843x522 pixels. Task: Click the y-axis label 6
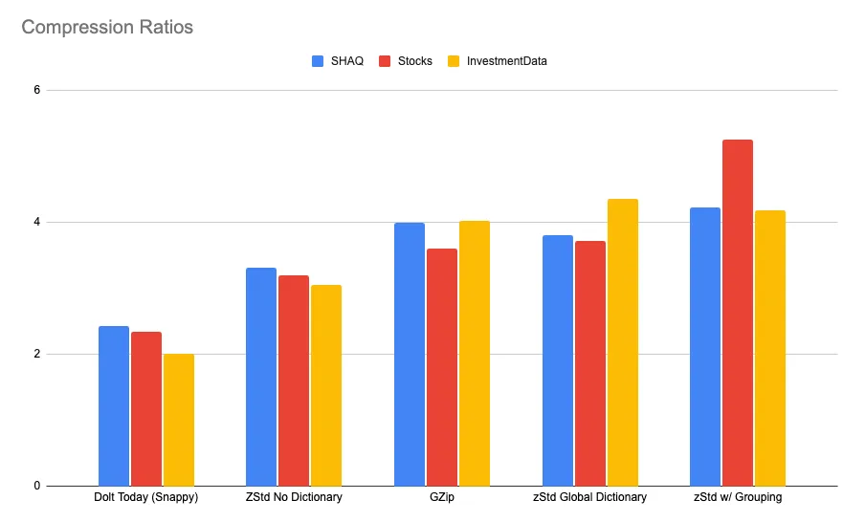(x=37, y=90)
